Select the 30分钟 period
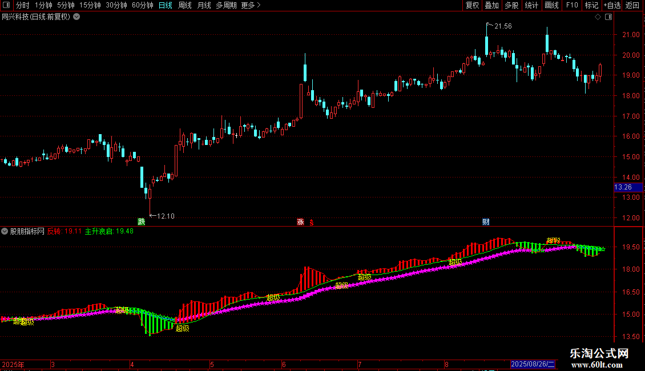This screenshot has height=371, width=645. pyautogui.click(x=116, y=5)
